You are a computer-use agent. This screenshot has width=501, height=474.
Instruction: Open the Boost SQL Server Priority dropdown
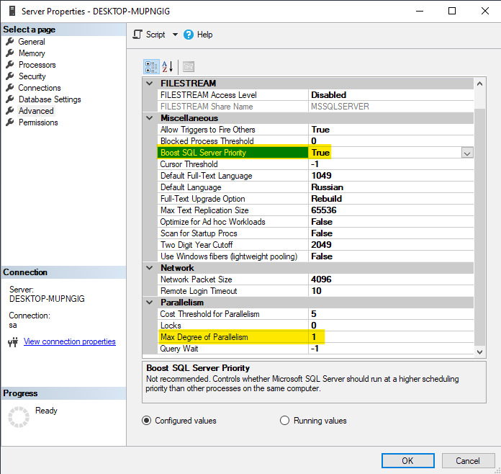point(467,153)
